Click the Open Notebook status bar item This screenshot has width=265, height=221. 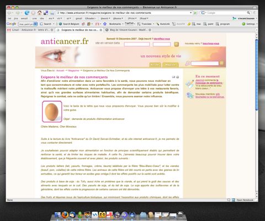click(x=243, y=200)
